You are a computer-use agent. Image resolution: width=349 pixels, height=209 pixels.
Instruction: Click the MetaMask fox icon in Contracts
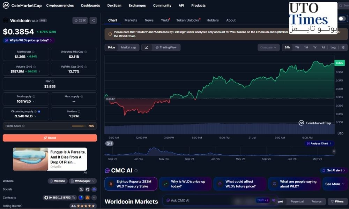[88, 198]
